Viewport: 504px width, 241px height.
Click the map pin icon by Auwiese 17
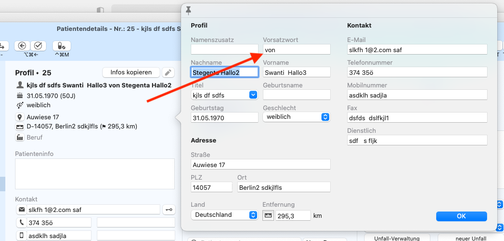coord(20,117)
